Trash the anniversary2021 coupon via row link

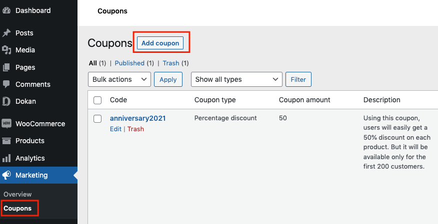(x=136, y=129)
